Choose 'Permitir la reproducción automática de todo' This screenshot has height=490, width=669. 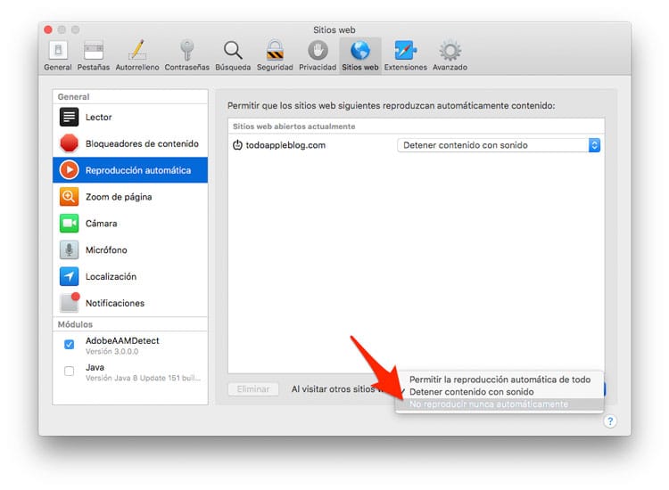[500, 380]
